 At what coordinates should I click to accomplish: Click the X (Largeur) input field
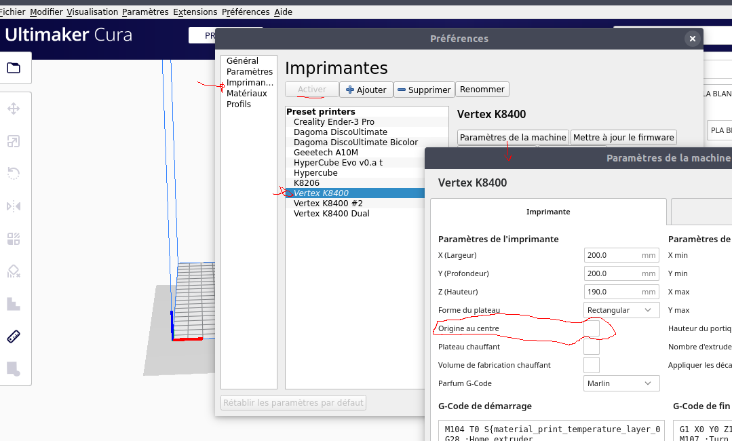point(621,255)
